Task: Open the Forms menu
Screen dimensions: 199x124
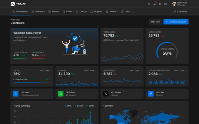Action: (54, 12)
